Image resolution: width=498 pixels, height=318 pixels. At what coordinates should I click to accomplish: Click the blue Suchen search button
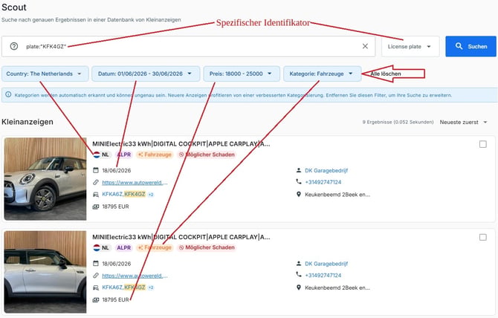[470, 46]
